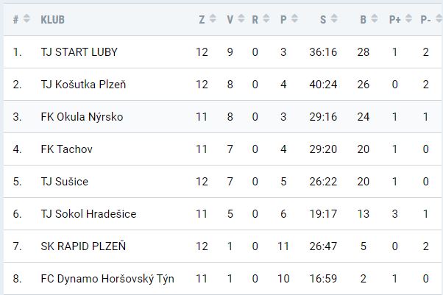Click the 36:16 score in first row

pos(324,52)
